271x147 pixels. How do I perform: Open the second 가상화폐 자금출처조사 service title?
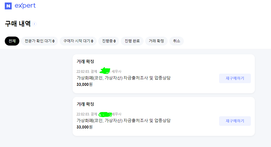123,121
